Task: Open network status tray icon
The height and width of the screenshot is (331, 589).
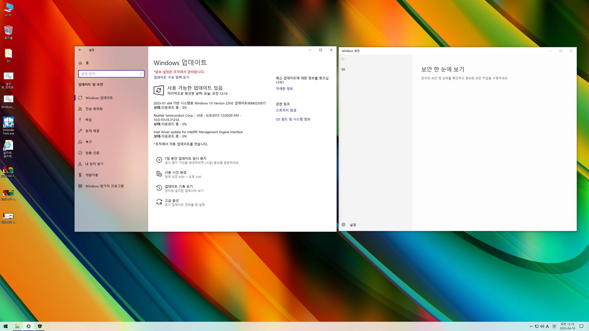Action: (x=537, y=326)
